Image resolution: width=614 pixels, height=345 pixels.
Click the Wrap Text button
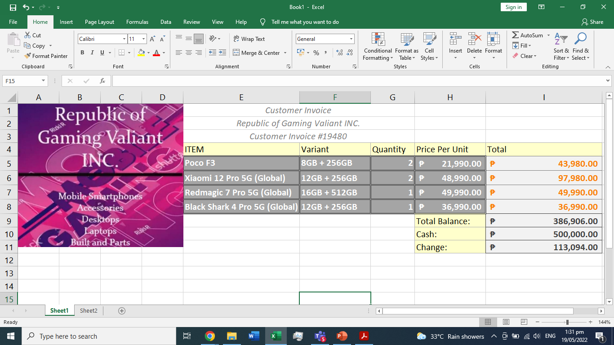coord(249,39)
